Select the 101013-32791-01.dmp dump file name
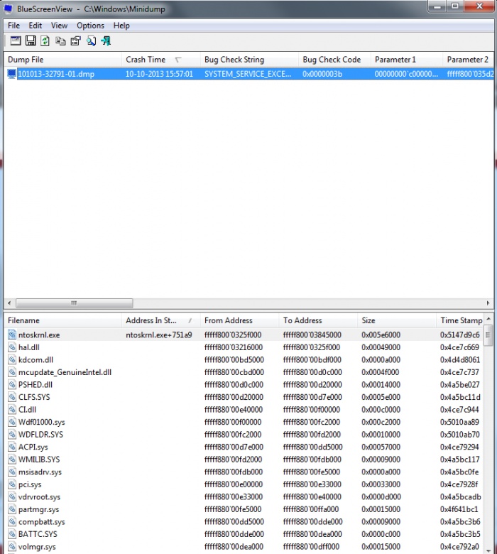This screenshot has height=554, width=497. (x=56, y=74)
